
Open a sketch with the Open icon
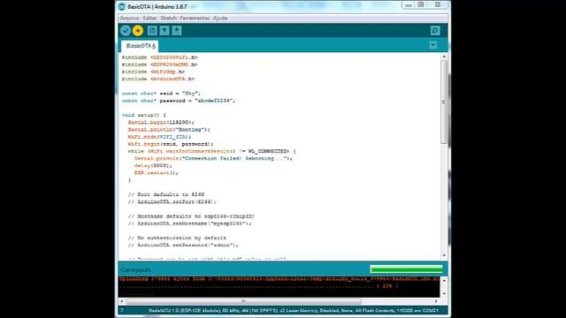(164, 31)
